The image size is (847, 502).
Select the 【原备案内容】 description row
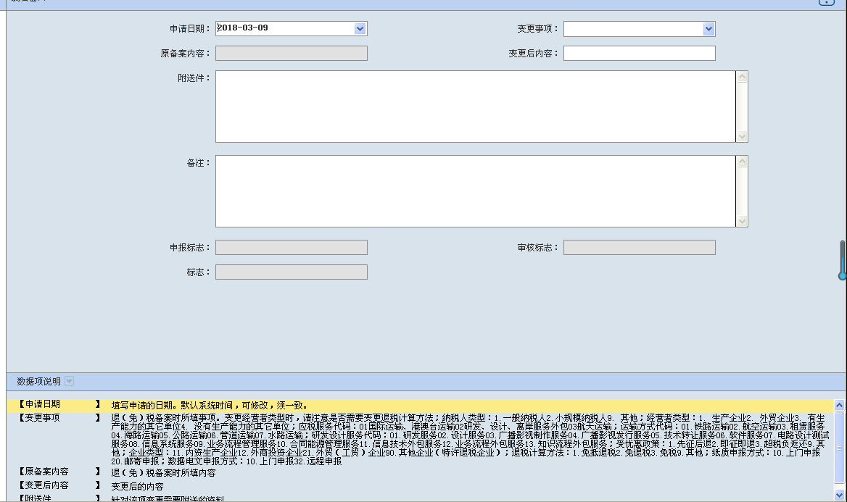coord(421,472)
